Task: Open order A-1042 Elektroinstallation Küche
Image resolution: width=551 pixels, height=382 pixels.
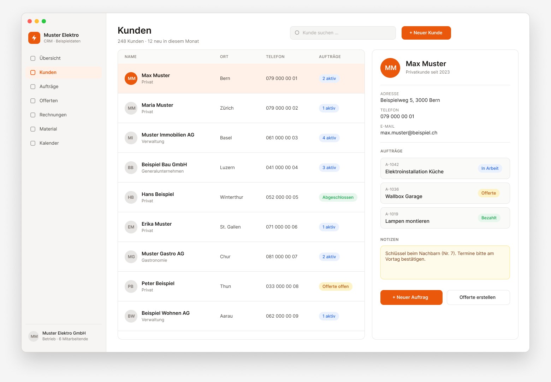Action: click(x=445, y=168)
